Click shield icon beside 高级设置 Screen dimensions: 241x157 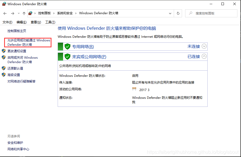pos(4,75)
